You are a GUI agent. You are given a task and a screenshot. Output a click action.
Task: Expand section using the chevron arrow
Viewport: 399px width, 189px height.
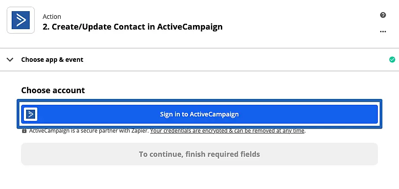pyautogui.click(x=10, y=60)
